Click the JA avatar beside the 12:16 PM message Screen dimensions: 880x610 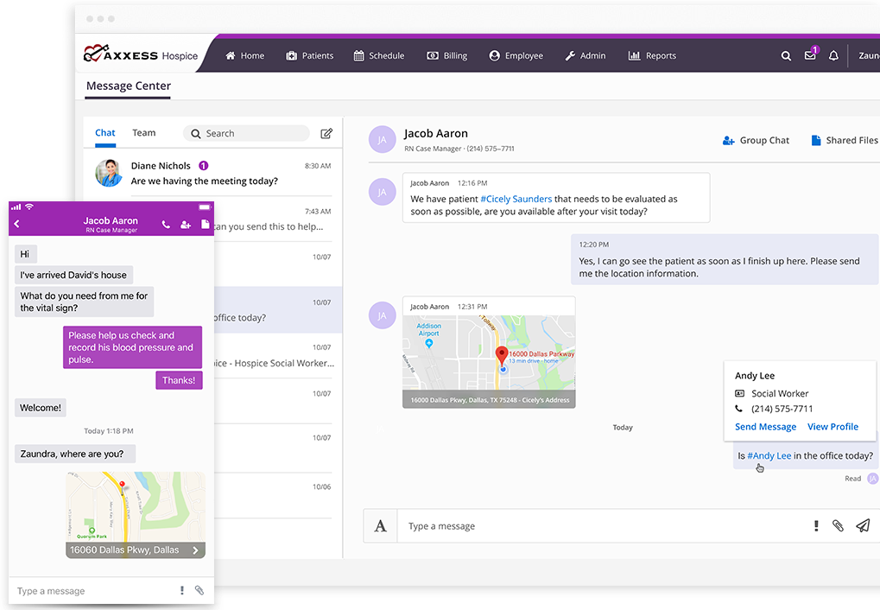(383, 192)
